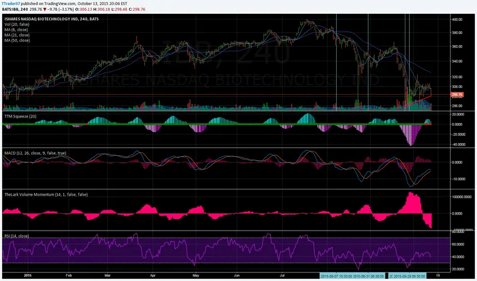477x281 pixels.
Task: Click the O:306.13 open price value
Action: coord(83,9)
